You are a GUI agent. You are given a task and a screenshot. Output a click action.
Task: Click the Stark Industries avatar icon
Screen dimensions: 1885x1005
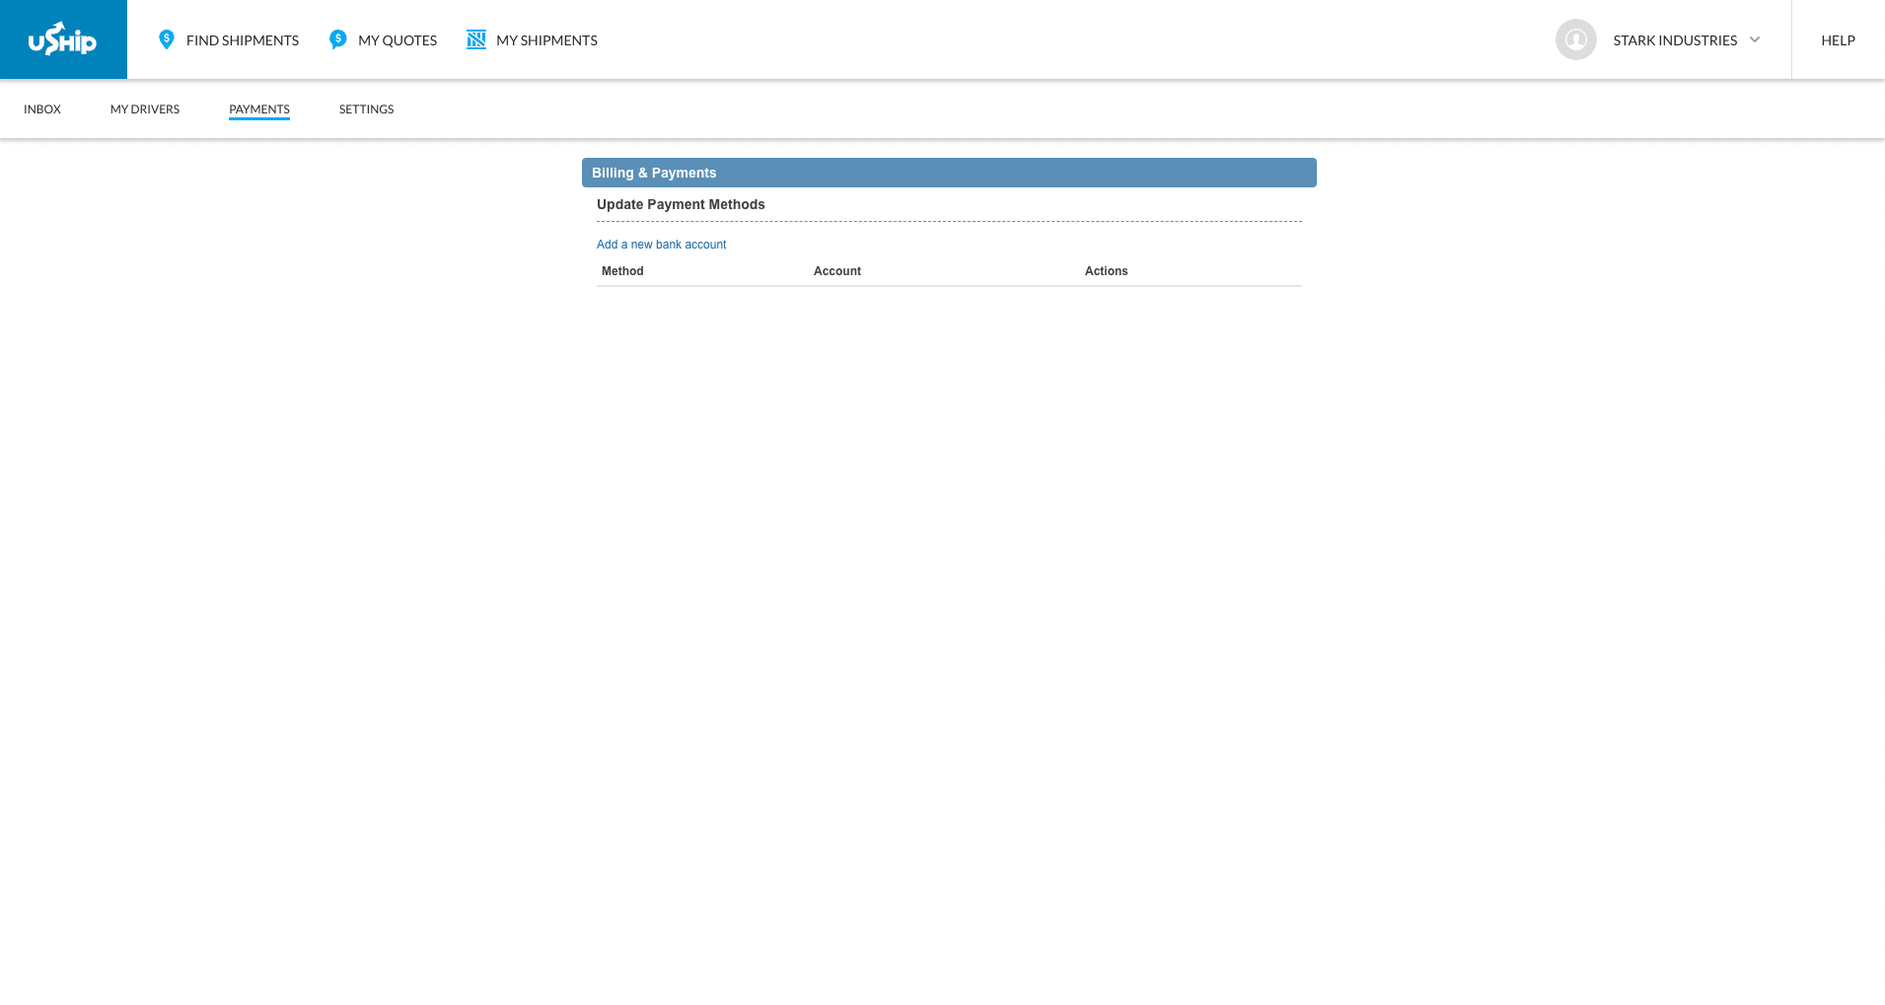click(1576, 39)
